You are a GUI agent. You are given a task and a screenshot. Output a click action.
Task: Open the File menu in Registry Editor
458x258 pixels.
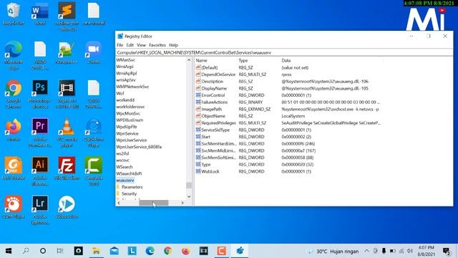(x=120, y=45)
